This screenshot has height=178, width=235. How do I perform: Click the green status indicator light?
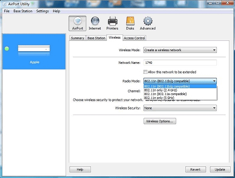(7, 49)
